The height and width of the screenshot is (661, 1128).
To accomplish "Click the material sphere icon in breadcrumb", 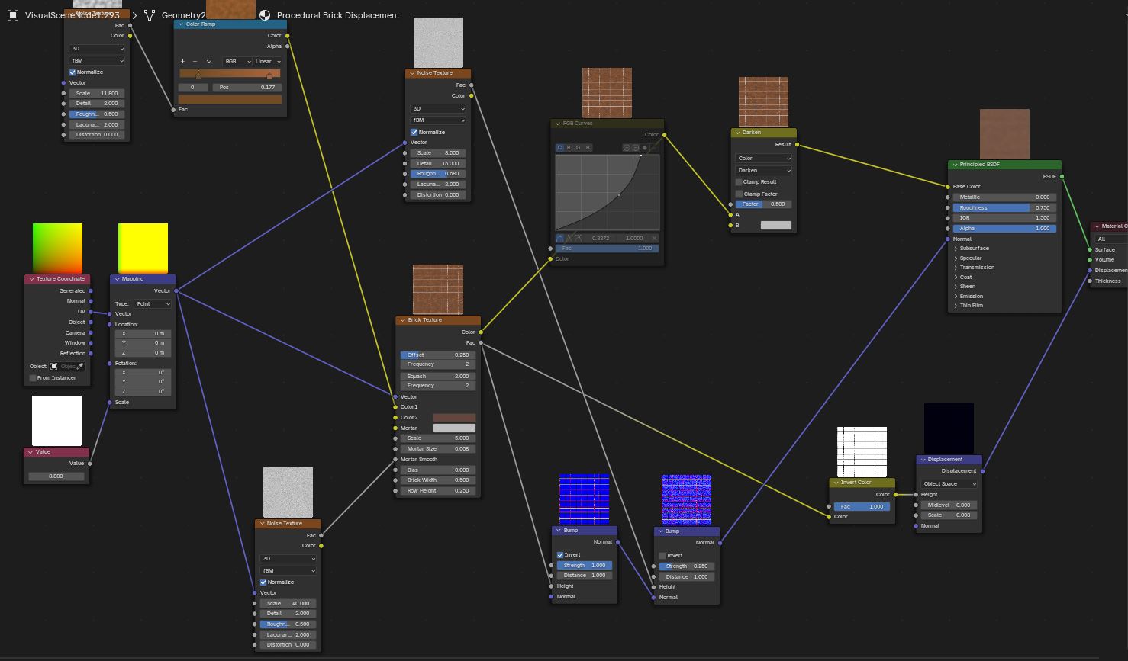I will [x=265, y=15].
